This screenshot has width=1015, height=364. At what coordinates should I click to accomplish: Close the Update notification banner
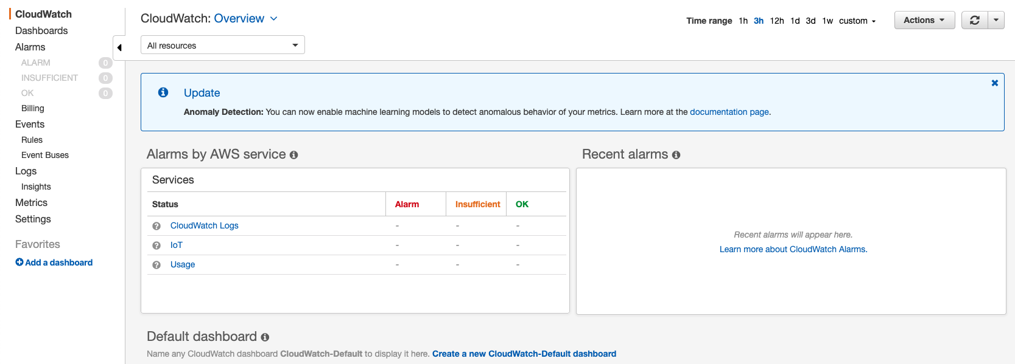point(995,83)
